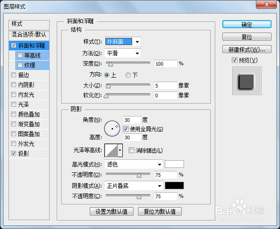Screen dimensions: 280x229
Task: Uncheck the 斜面和浮雕 checkbox
Action: [x=13, y=46]
